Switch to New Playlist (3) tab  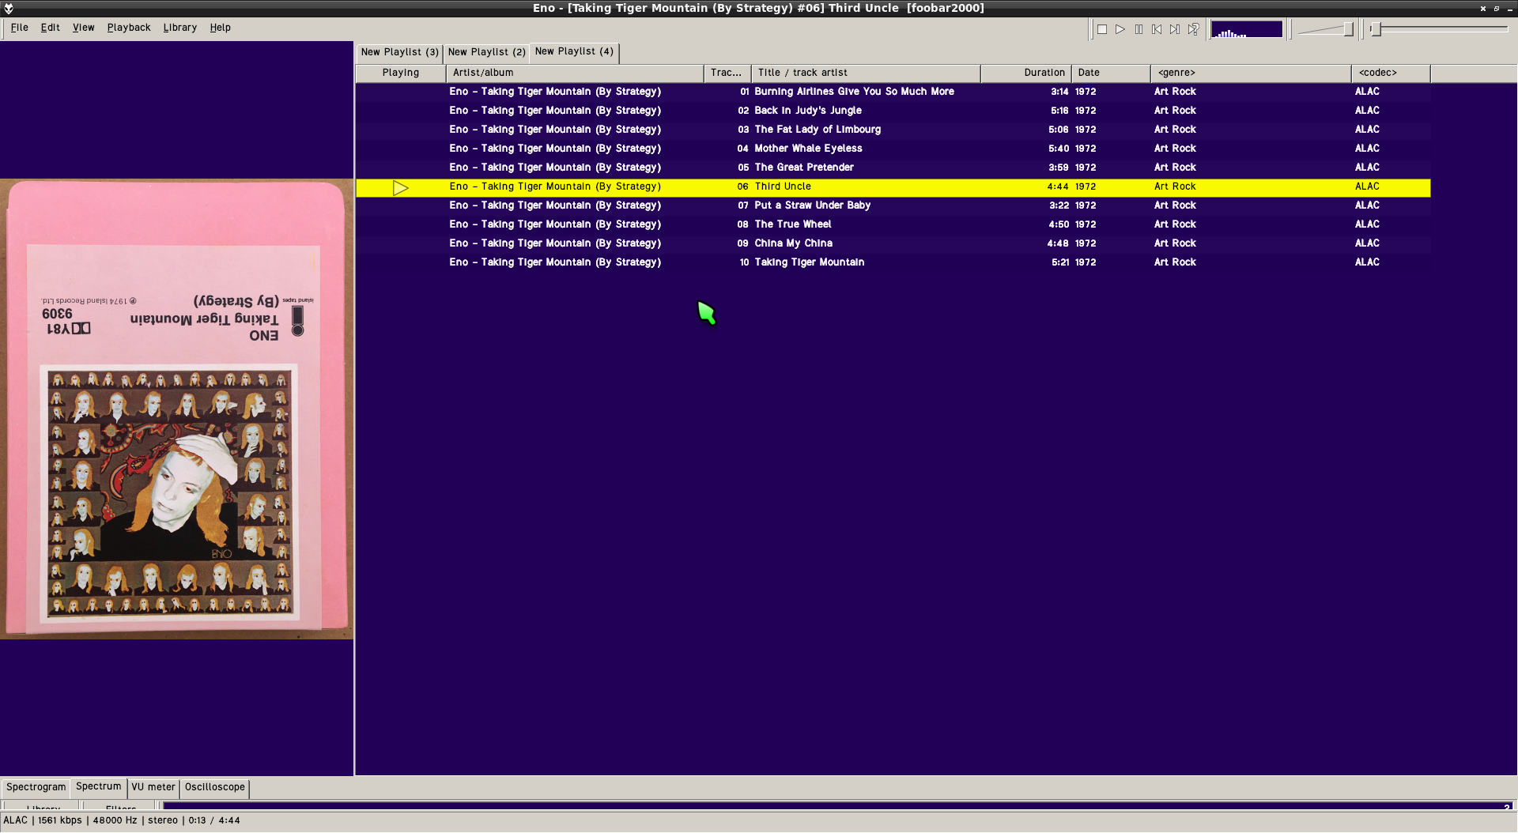coord(399,52)
